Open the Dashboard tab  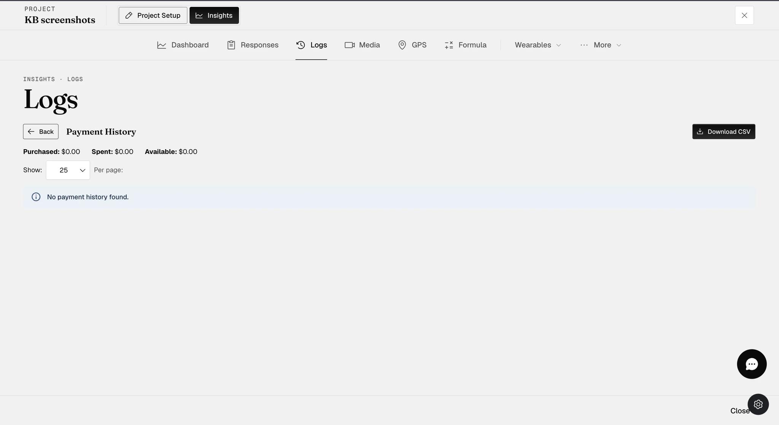[x=183, y=45]
